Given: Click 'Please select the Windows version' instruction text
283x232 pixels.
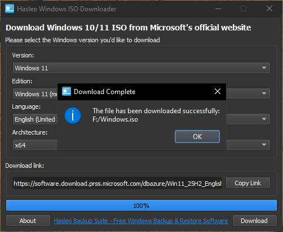Looking at the screenshot, I should point(82,40).
